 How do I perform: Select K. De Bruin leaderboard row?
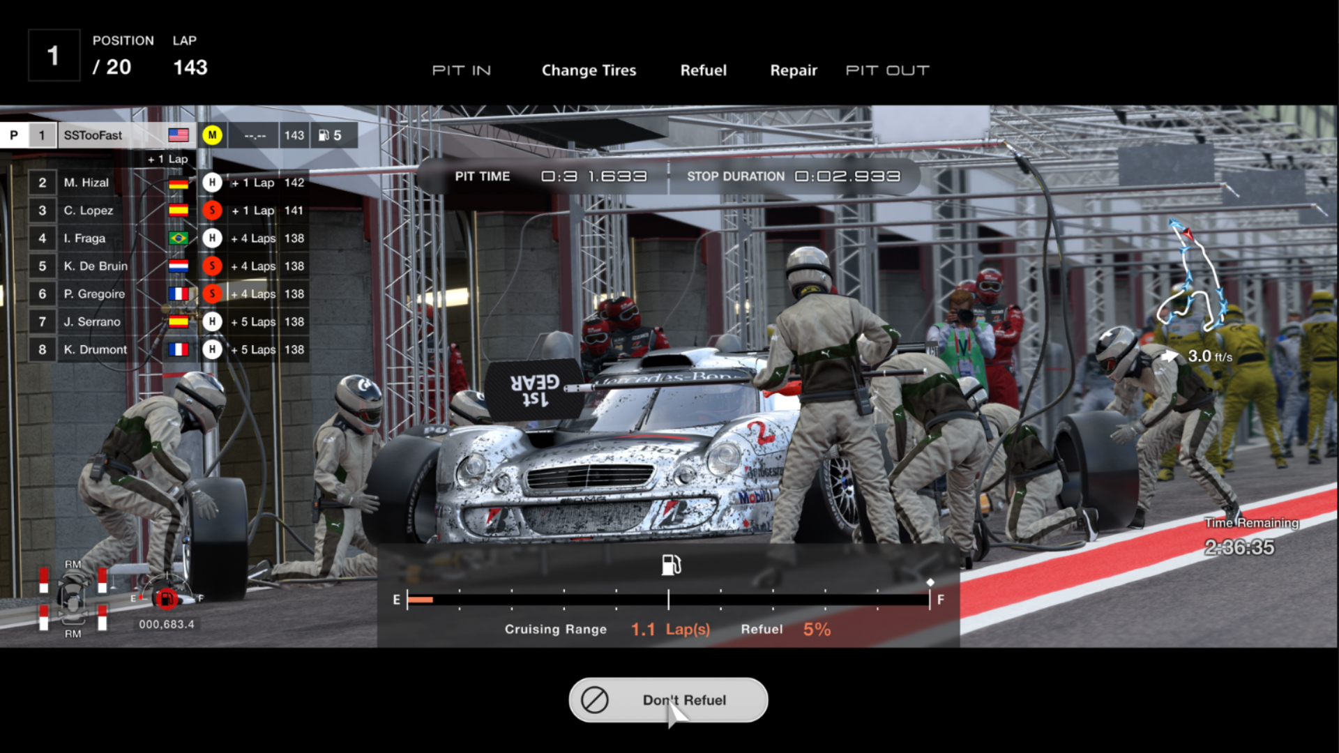click(96, 266)
